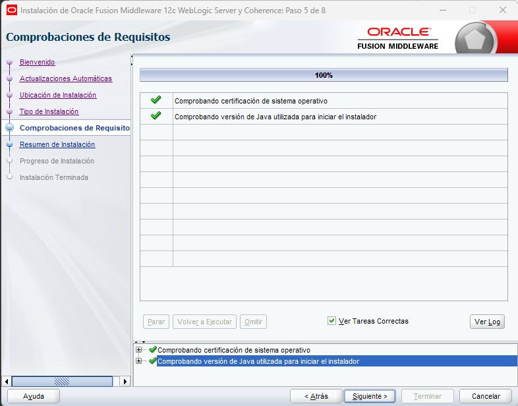Click the Omitir button
The width and height of the screenshot is (518, 406).
click(253, 322)
